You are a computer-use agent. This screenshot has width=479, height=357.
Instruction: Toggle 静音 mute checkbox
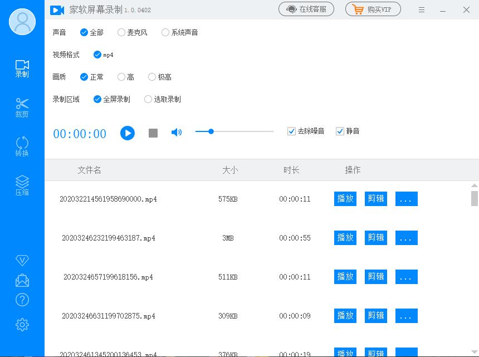[x=348, y=131]
